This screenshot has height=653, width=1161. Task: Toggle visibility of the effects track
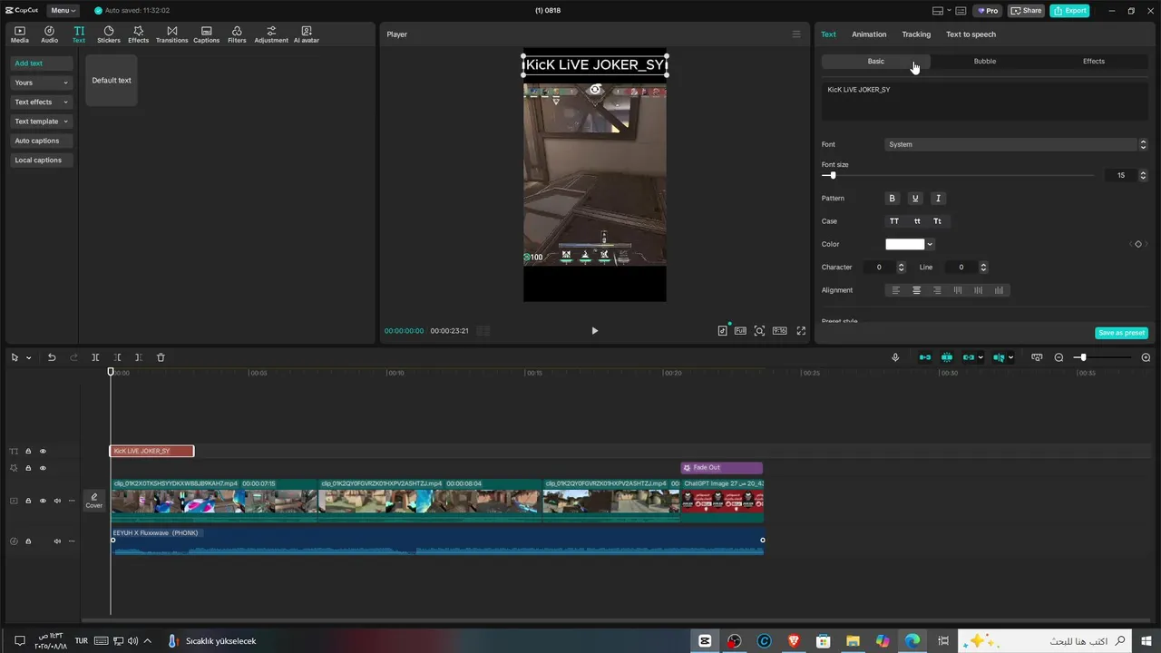43,468
